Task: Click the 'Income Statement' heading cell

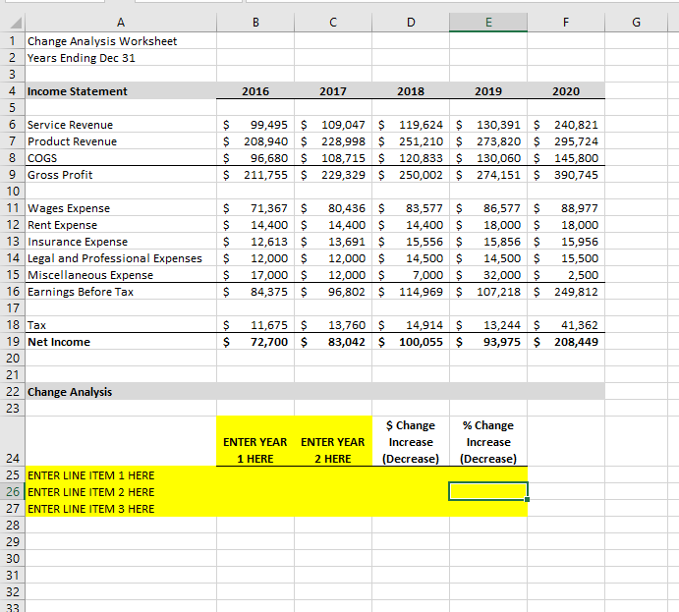Action: pyautogui.click(x=121, y=91)
